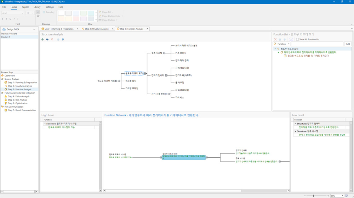Open the Design FMEA dropdown
The height and width of the screenshot is (198, 354).
(x=34, y=29)
